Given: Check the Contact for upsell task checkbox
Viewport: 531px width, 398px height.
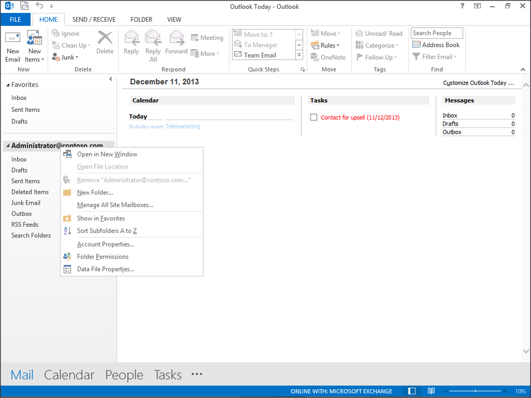Looking at the screenshot, I should click(314, 117).
